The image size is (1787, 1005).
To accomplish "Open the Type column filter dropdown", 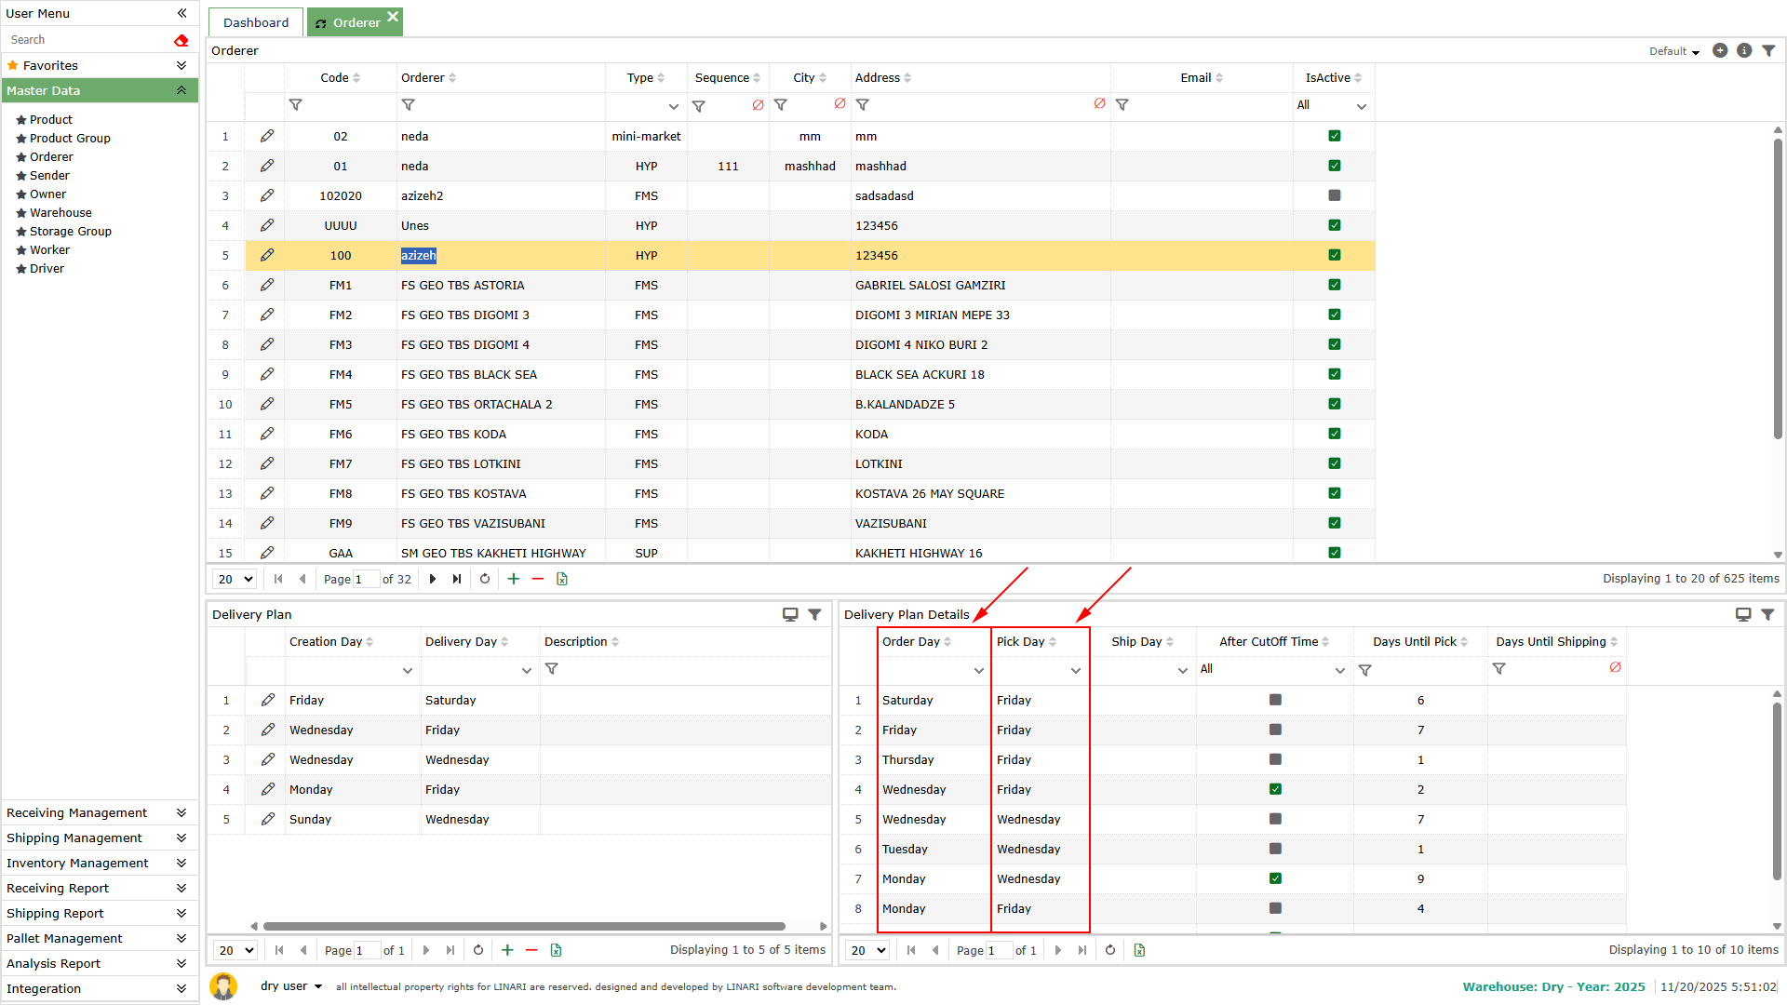I will coord(673,106).
